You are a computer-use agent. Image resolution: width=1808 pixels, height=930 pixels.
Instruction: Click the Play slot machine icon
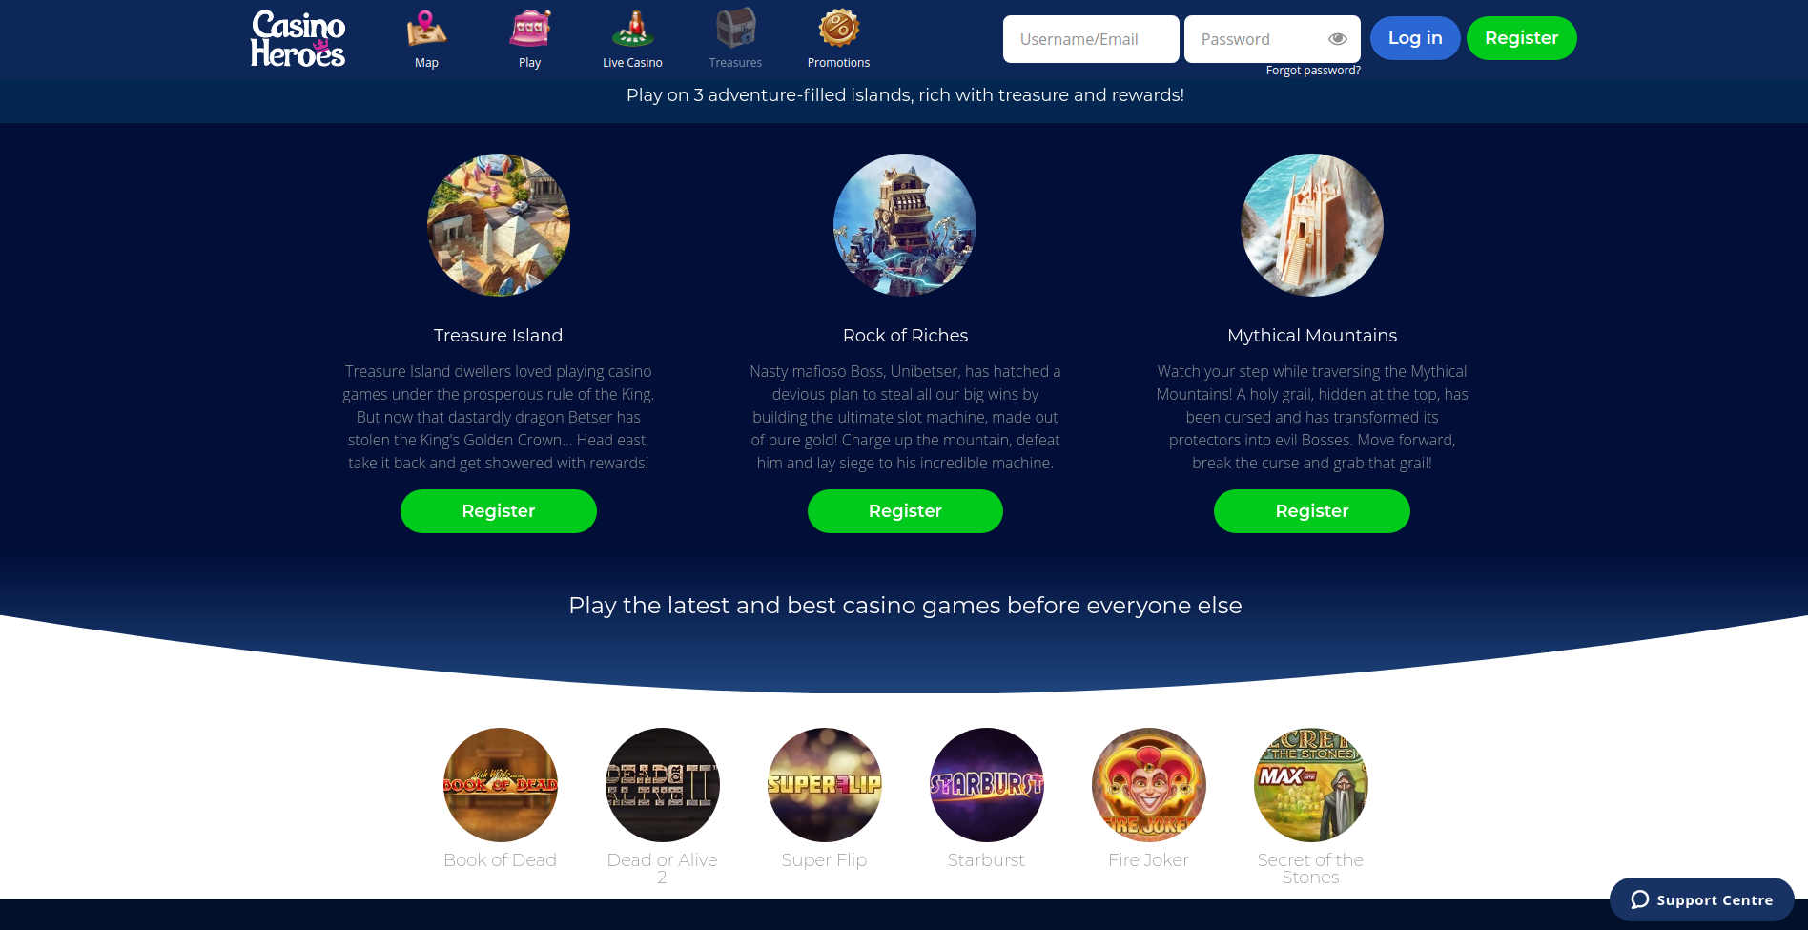[x=529, y=29]
